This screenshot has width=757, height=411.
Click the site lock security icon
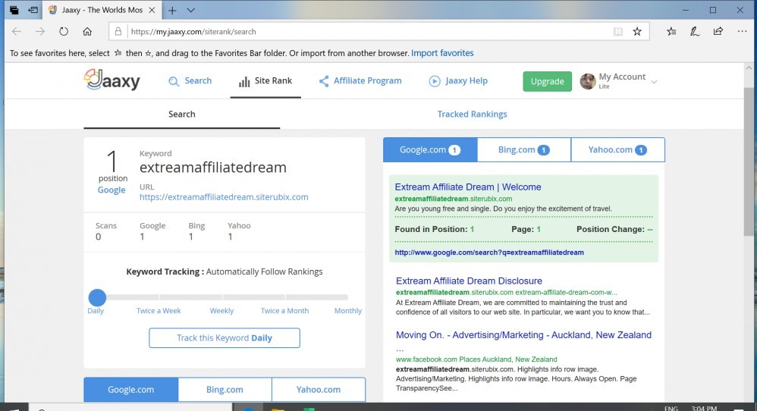coord(118,31)
